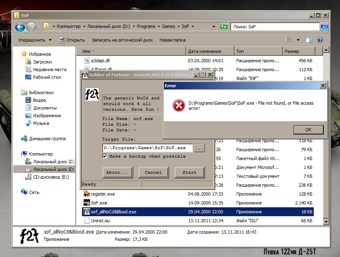Open the About... dialog of the patcher
The width and height of the screenshot is (340, 257).
pos(118,173)
